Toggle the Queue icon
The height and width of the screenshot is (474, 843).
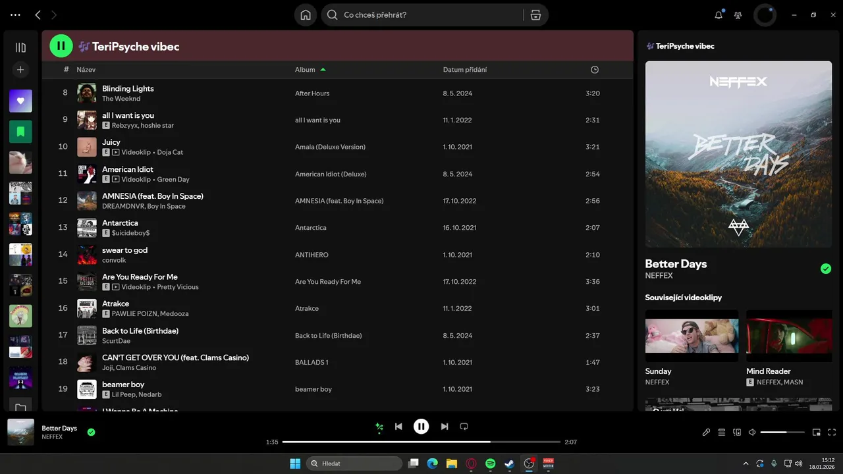(x=722, y=433)
